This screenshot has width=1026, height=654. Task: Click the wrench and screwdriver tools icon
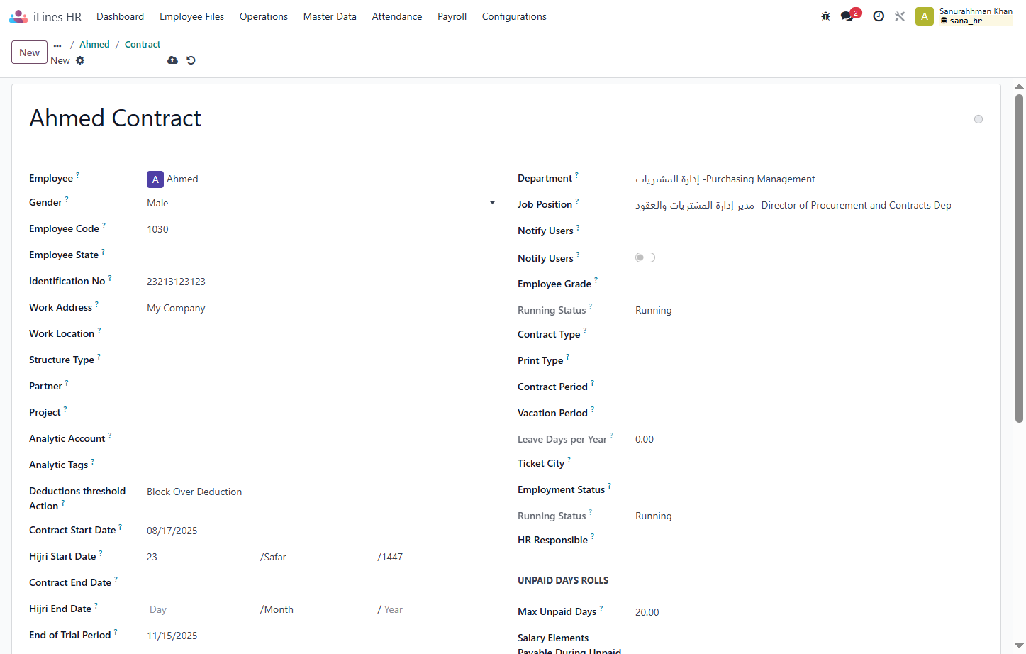click(900, 16)
